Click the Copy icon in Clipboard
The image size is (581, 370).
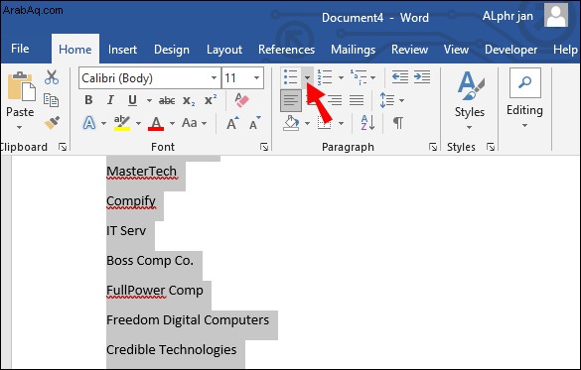coord(51,100)
